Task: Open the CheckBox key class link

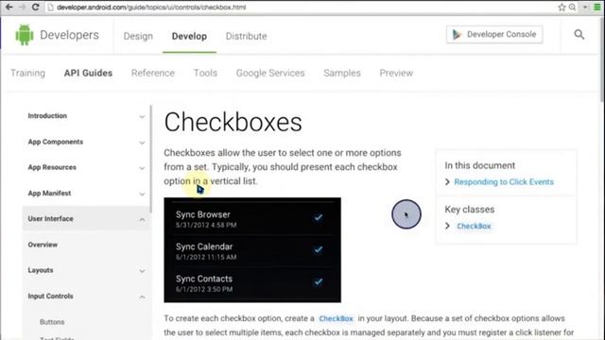Action: pos(474,226)
